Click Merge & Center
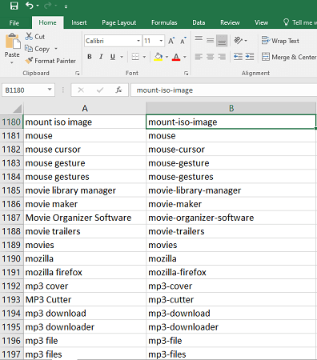Viewport: 317px width, 360px height. (289, 57)
